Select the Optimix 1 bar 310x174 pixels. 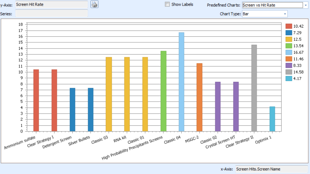tap(272, 119)
